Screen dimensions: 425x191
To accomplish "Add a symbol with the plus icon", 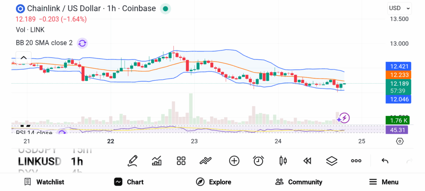I will coord(234,161).
